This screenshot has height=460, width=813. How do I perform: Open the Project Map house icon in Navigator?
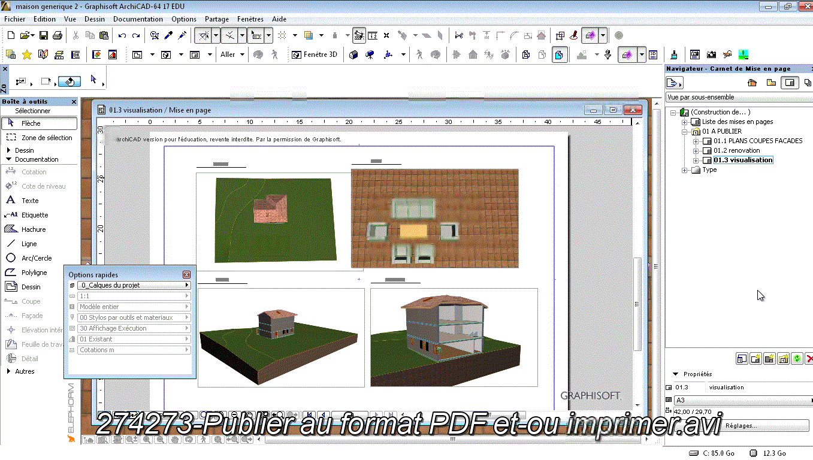point(752,83)
